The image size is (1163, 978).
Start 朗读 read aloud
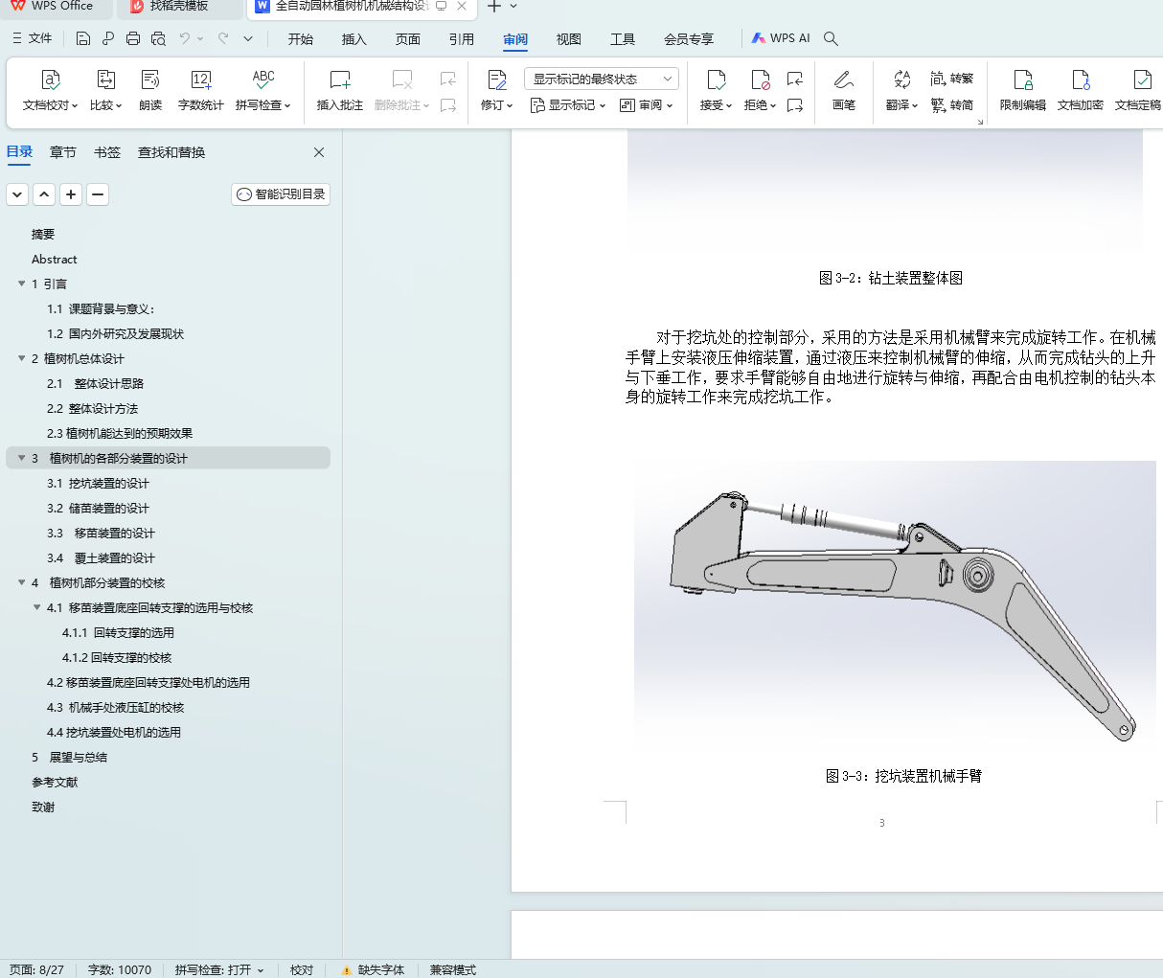point(150,90)
